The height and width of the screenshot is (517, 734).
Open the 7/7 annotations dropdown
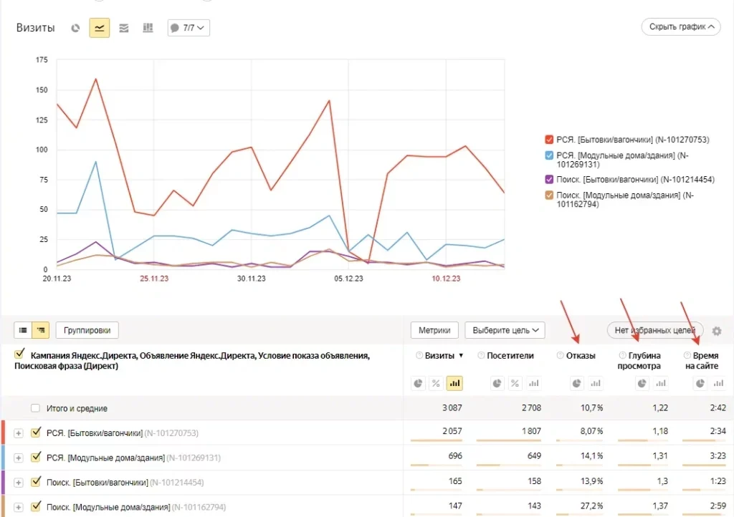[x=189, y=28]
